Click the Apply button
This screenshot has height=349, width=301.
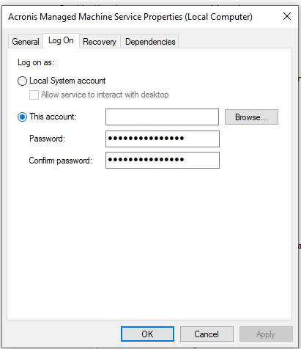tap(266, 334)
